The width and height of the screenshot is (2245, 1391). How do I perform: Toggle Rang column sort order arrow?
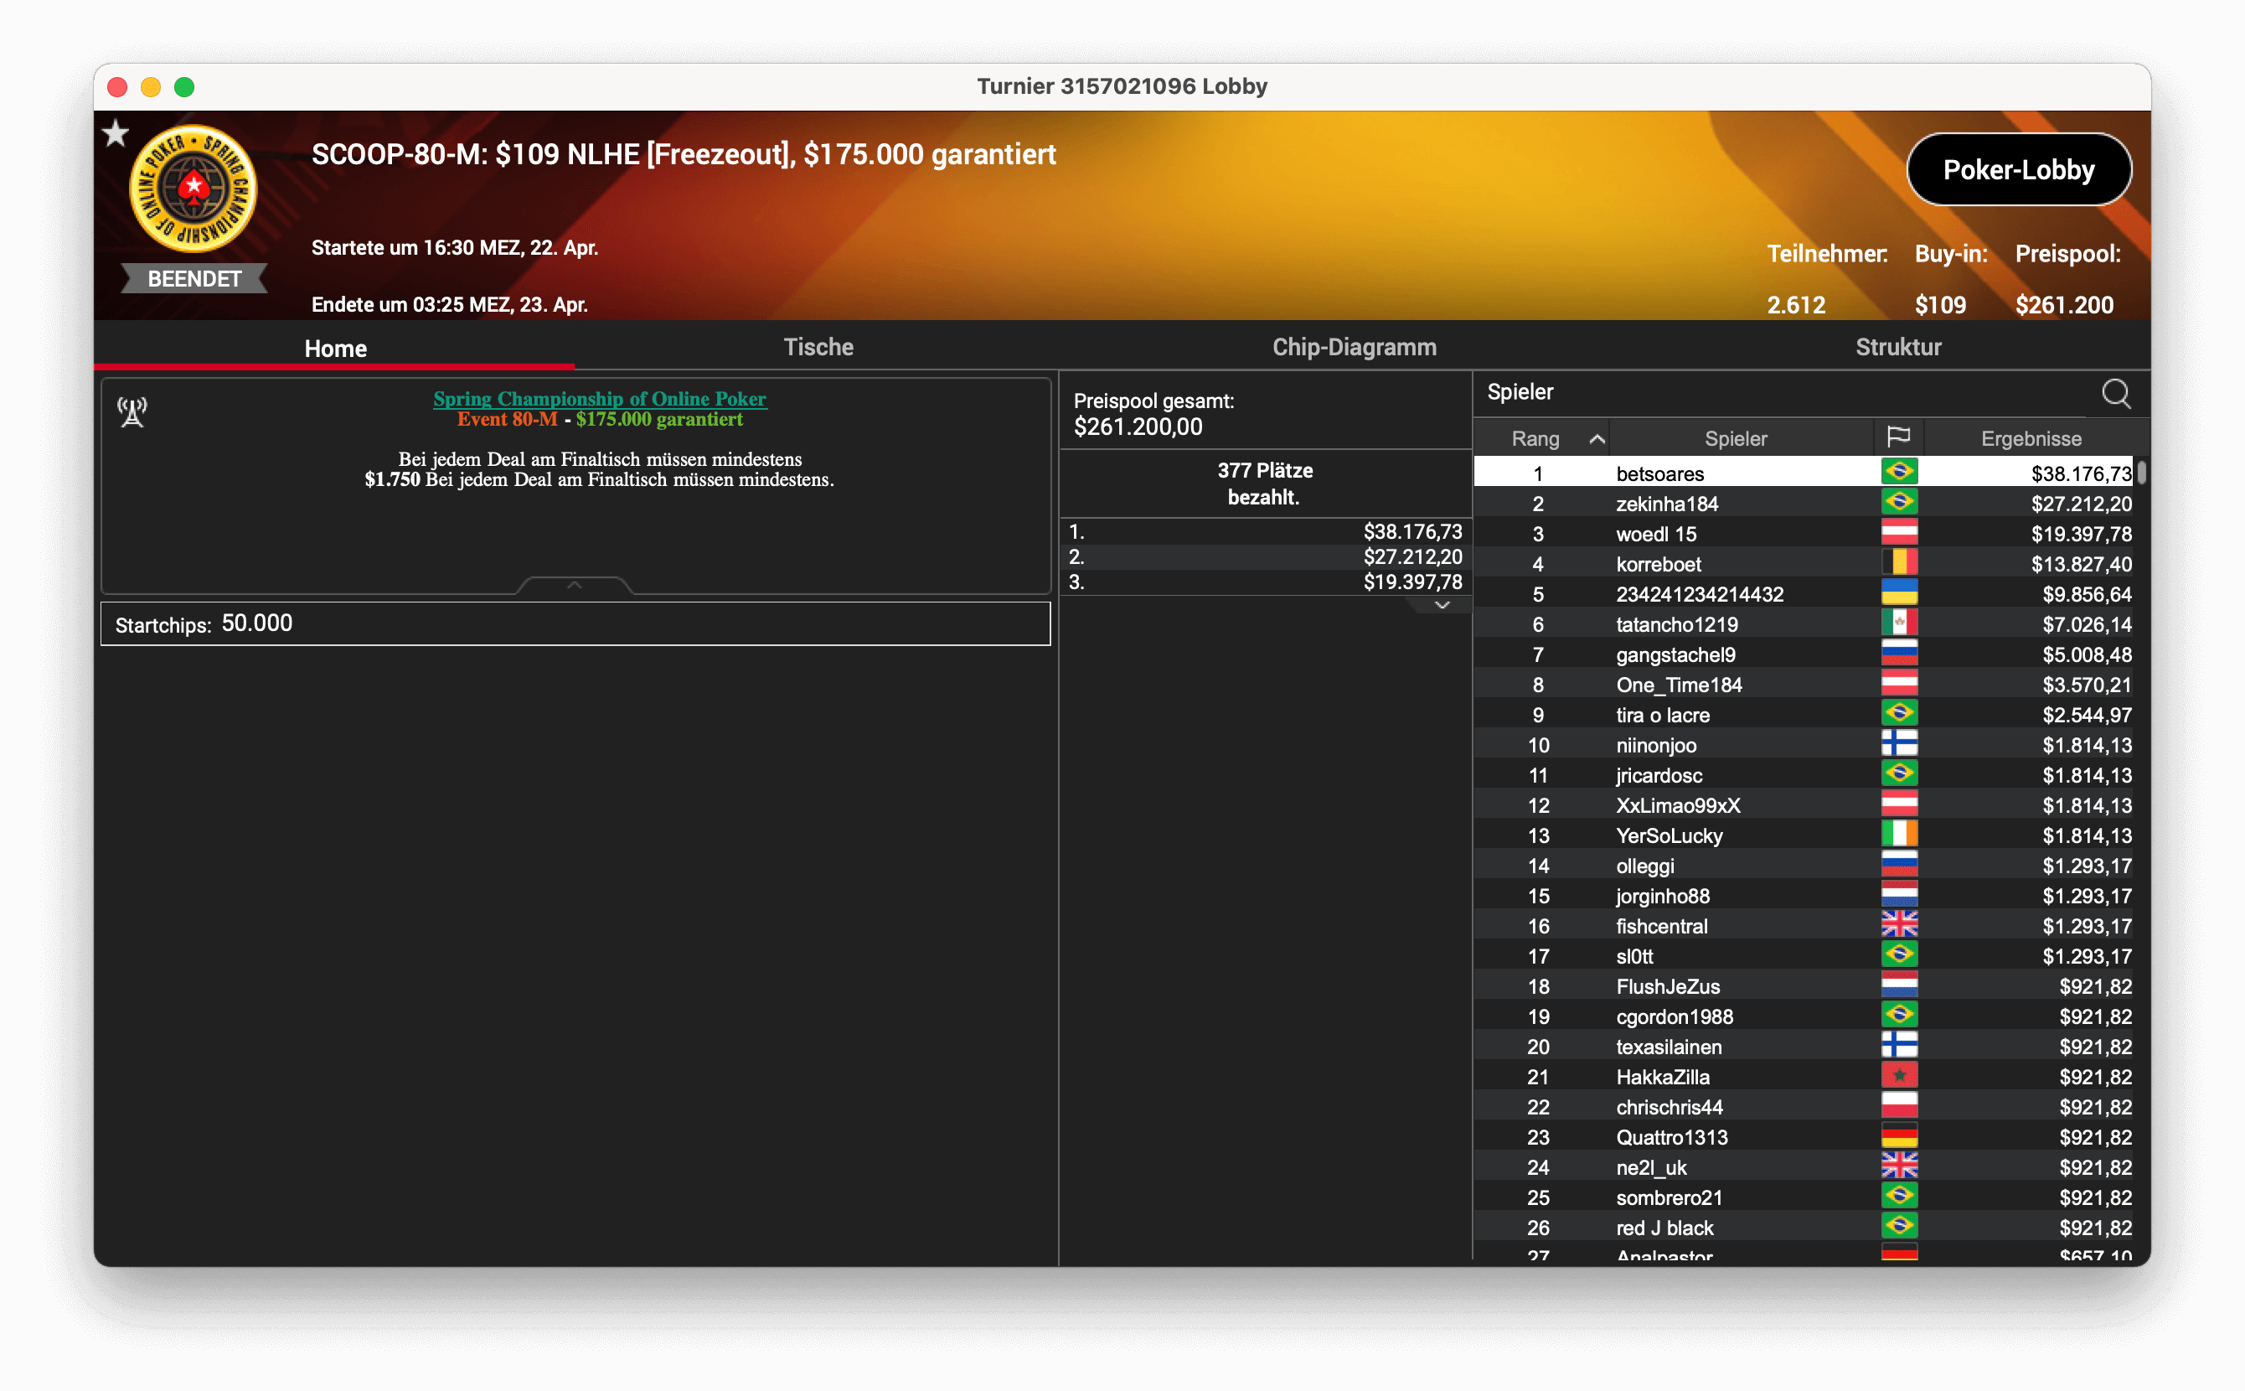coord(1597,439)
